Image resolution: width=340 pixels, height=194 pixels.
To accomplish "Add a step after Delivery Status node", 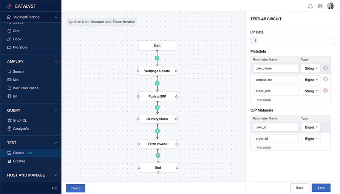I will point(158,131).
